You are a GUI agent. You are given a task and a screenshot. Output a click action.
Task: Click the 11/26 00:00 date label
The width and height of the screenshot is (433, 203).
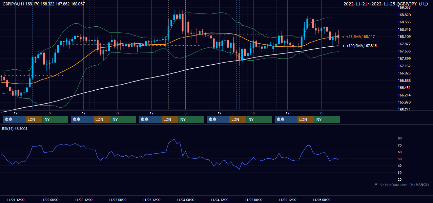pos(322,200)
